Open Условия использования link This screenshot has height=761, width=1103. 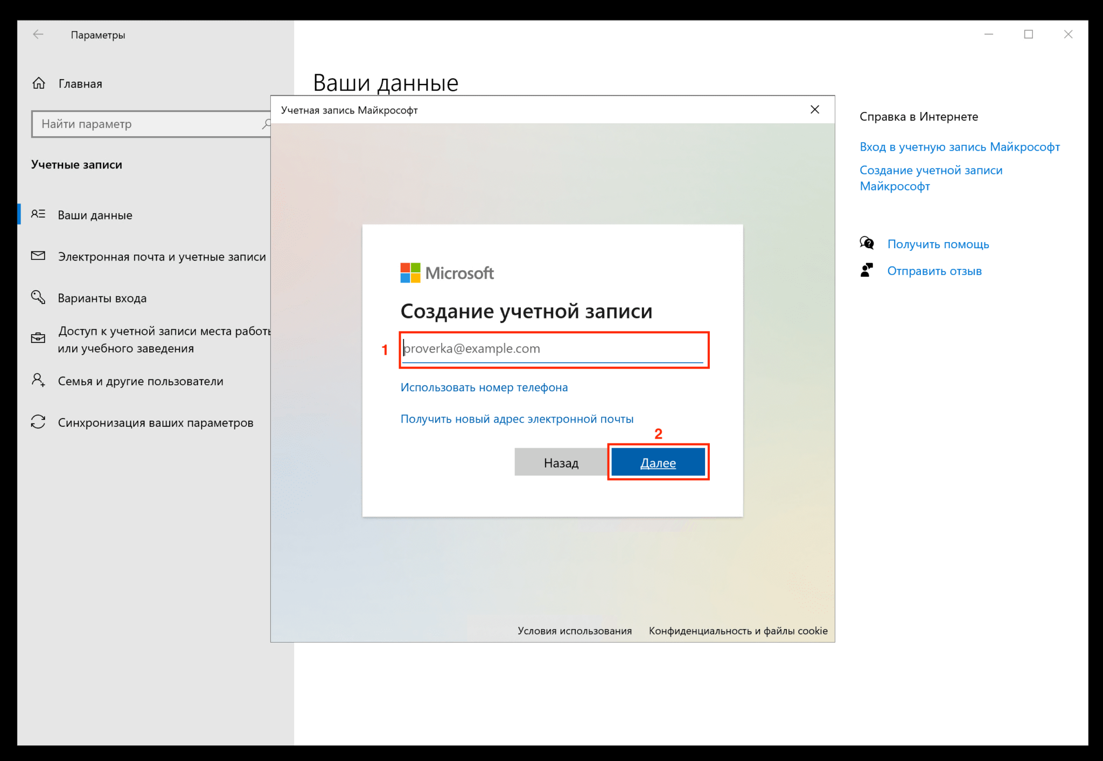click(575, 631)
